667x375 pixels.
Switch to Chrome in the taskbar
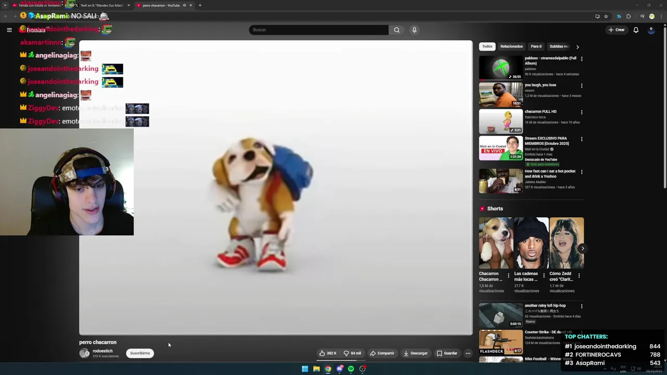pyautogui.click(x=328, y=369)
